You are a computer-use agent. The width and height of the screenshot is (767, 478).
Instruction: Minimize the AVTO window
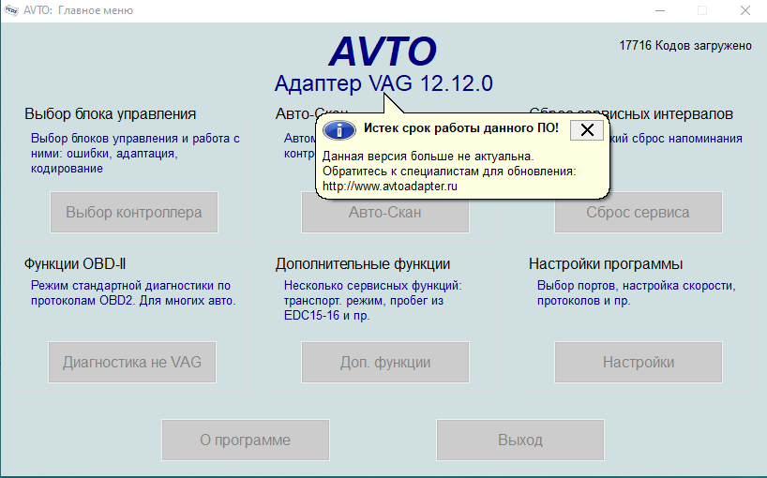pos(658,10)
